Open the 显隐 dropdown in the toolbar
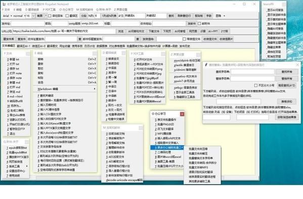This screenshot has height=199, width=303. pyautogui.click(x=220, y=16)
